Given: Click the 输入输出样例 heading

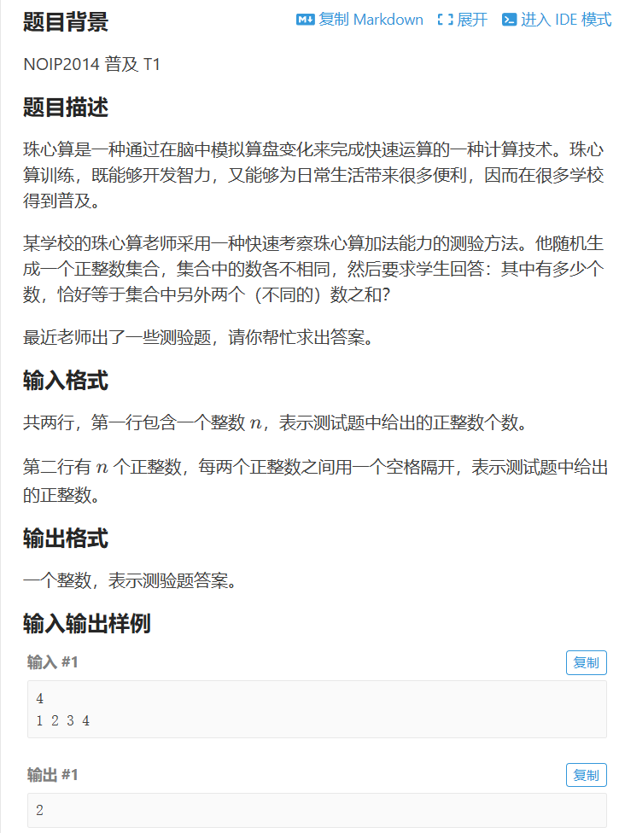Looking at the screenshot, I should point(87,623).
